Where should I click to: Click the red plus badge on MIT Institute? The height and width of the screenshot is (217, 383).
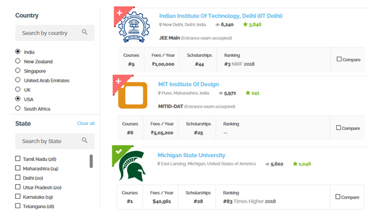[118, 81]
